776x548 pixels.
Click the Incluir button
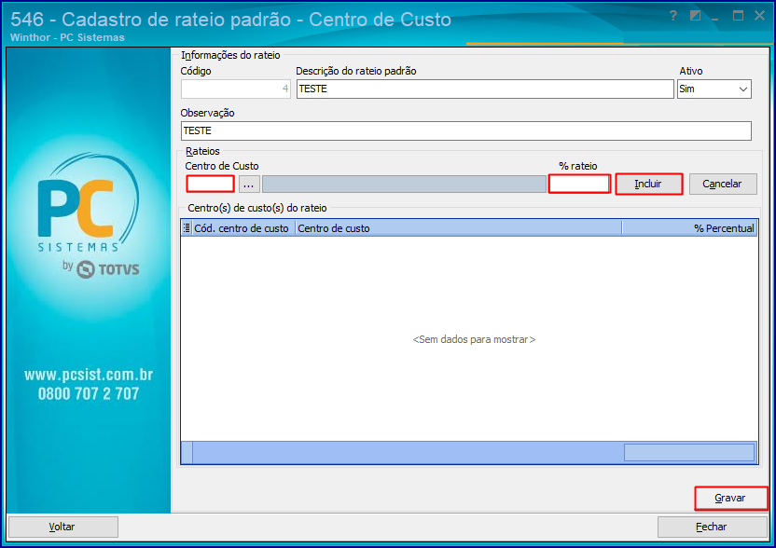click(649, 184)
